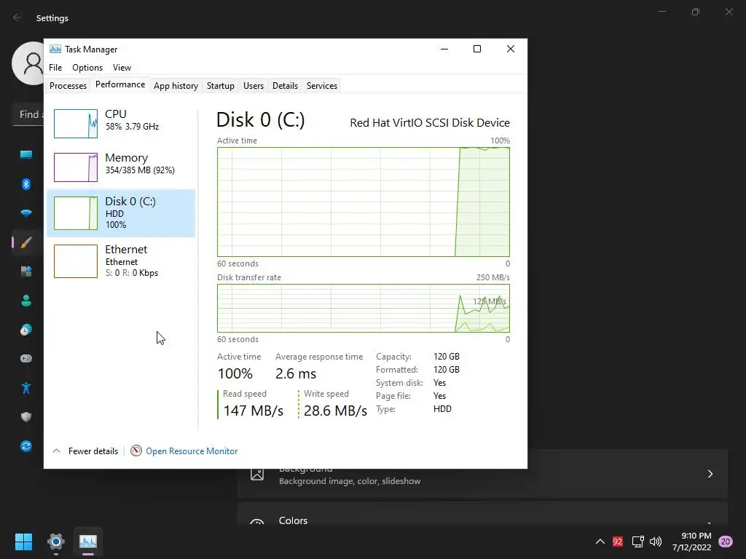Click the CPU mini graph thumbnail
Image resolution: width=746 pixels, height=559 pixels.
[76, 124]
